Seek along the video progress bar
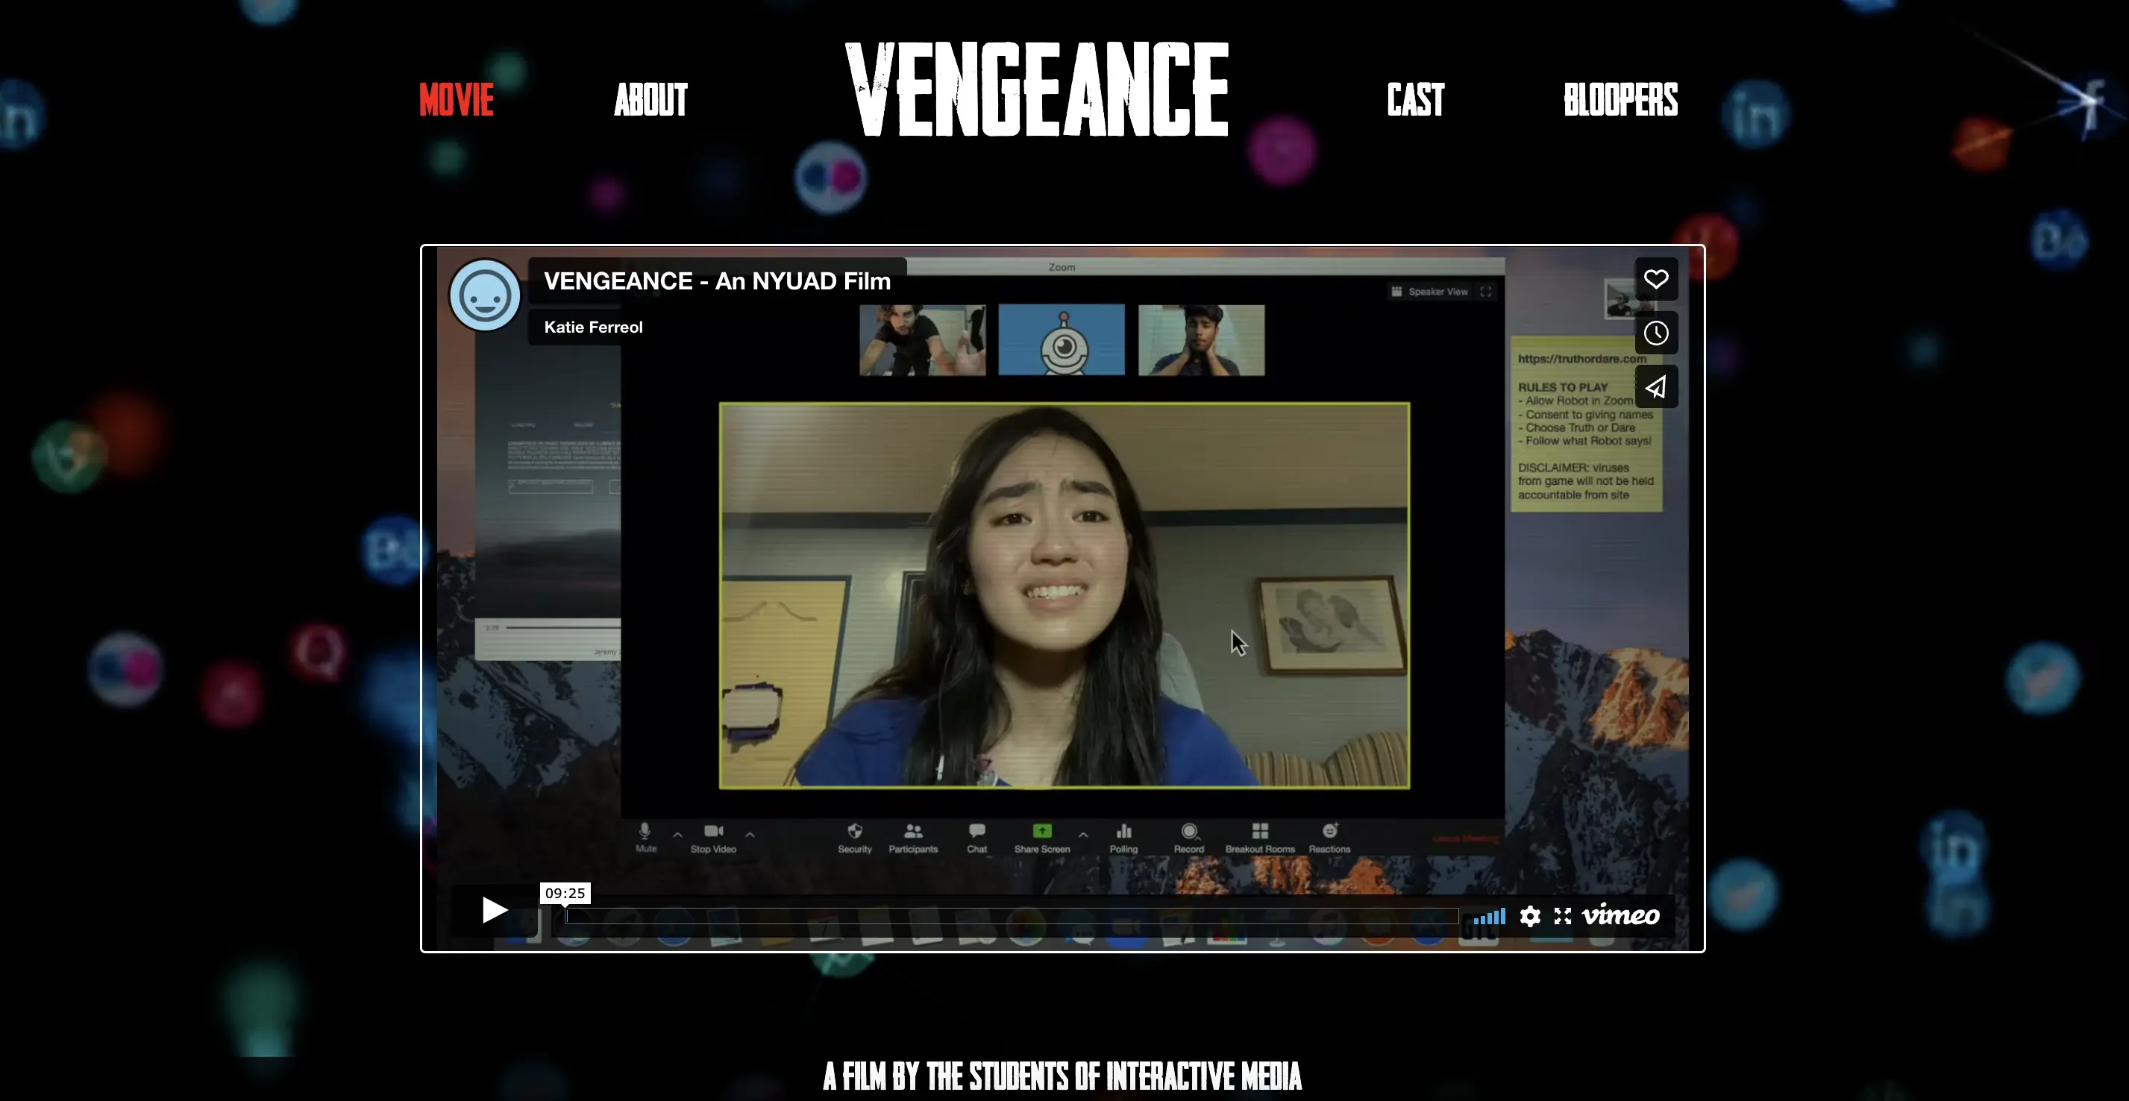This screenshot has width=2129, height=1101. point(1012,916)
